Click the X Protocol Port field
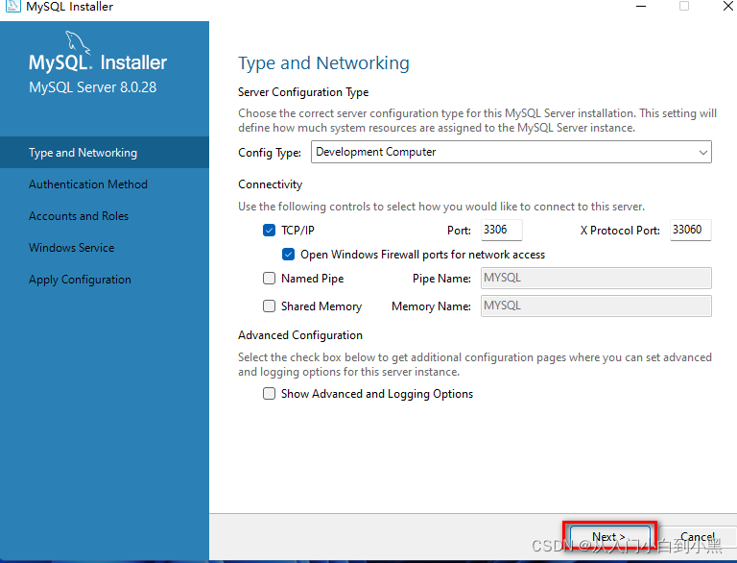Image resolution: width=737 pixels, height=563 pixels. coord(691,230)
